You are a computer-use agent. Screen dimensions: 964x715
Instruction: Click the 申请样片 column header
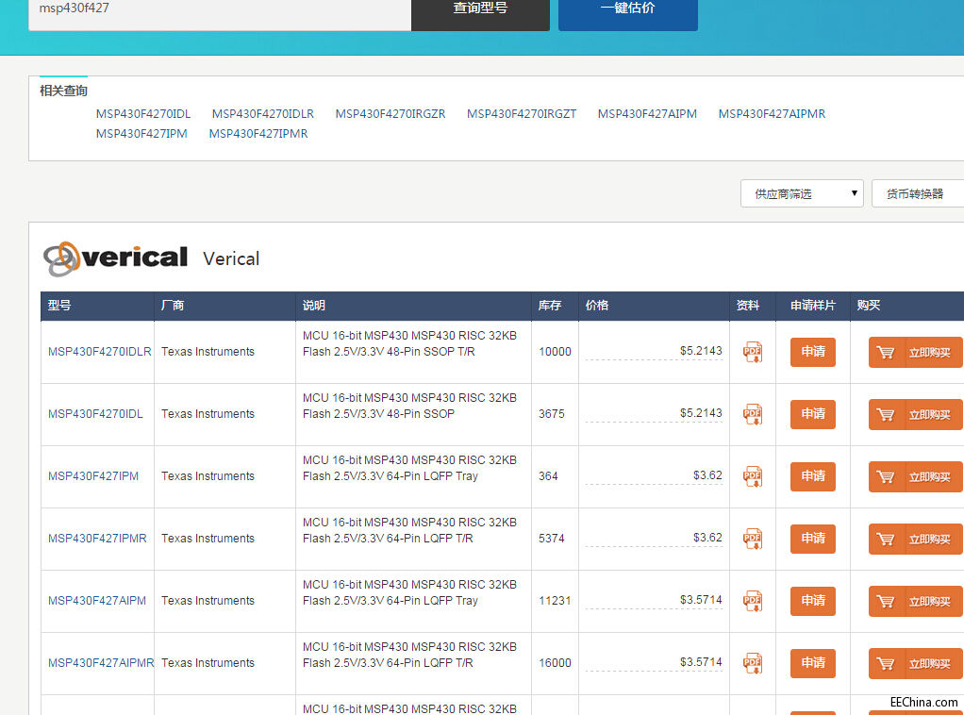pos(813,306)
